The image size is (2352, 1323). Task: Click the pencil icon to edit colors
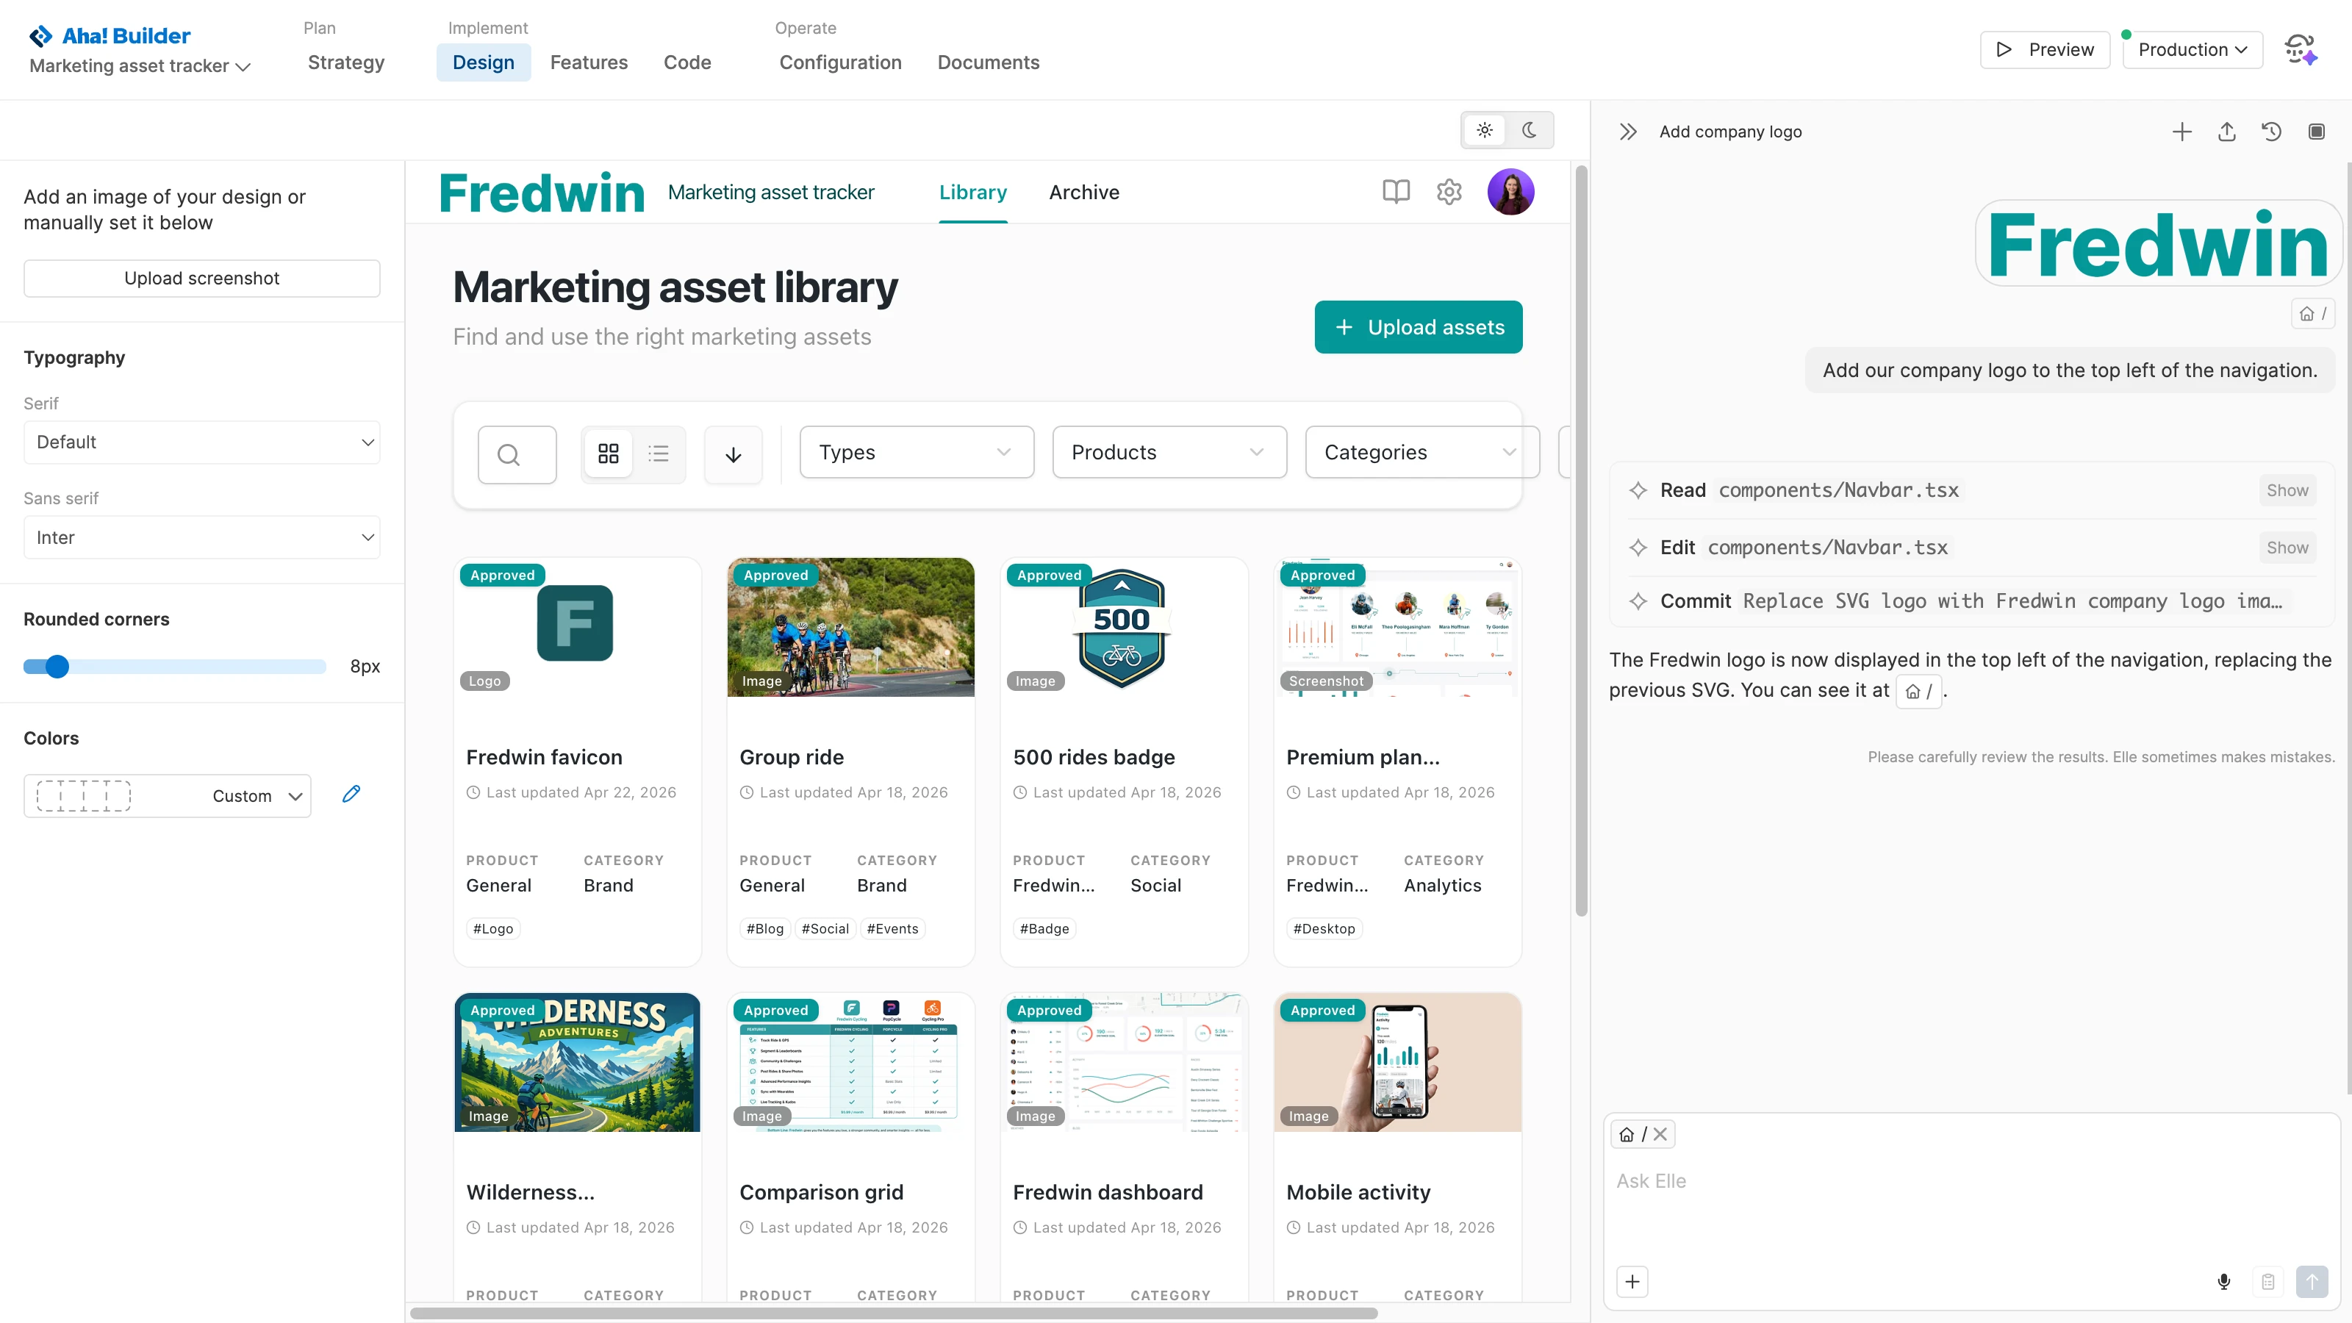tap(351, 794)
